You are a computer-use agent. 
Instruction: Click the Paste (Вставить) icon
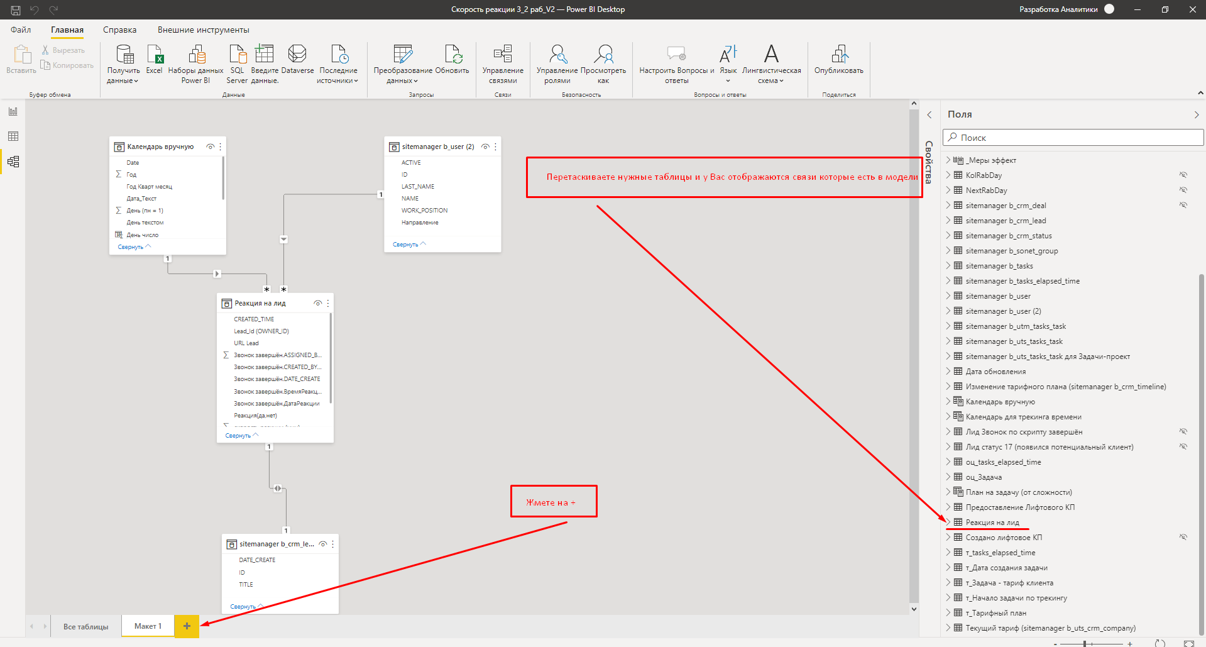(21, 60)
